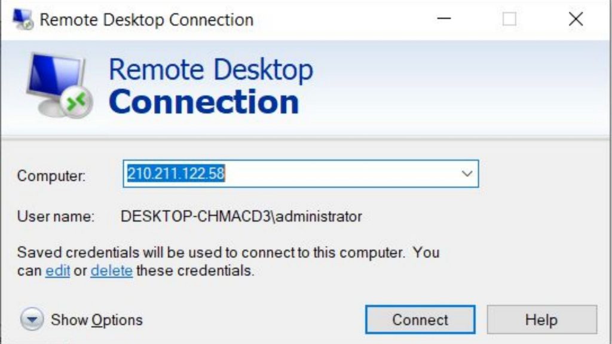Click the delete credentials link

tap(111, 271)
